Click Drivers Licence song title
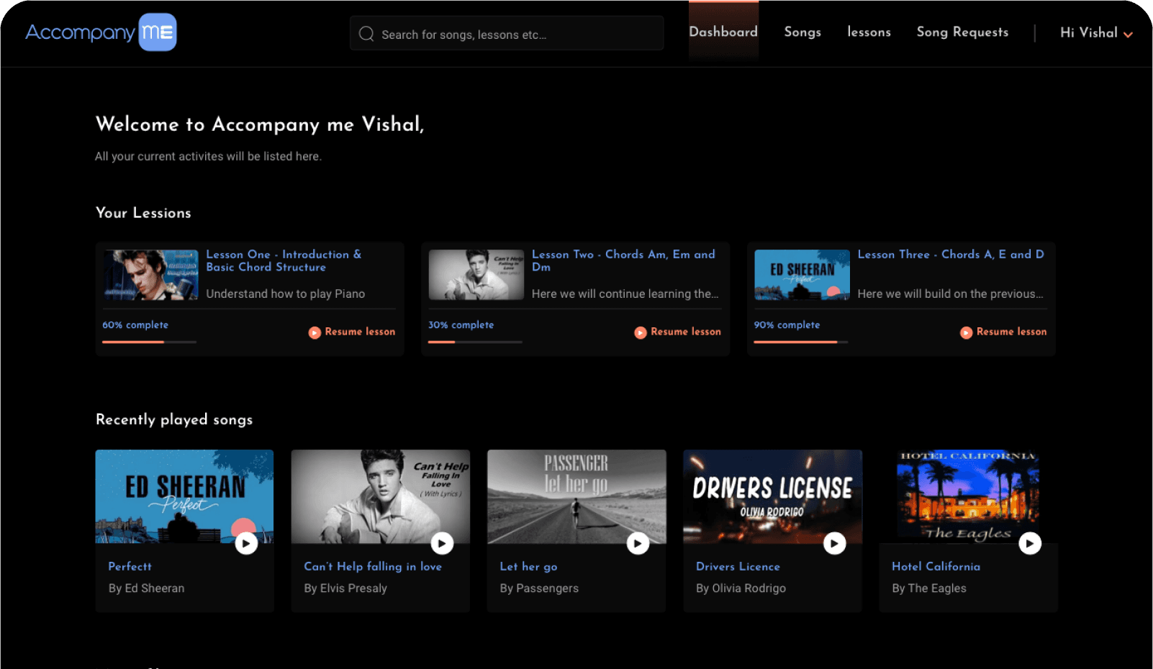 pyautogui.click(x=738, y=566)
